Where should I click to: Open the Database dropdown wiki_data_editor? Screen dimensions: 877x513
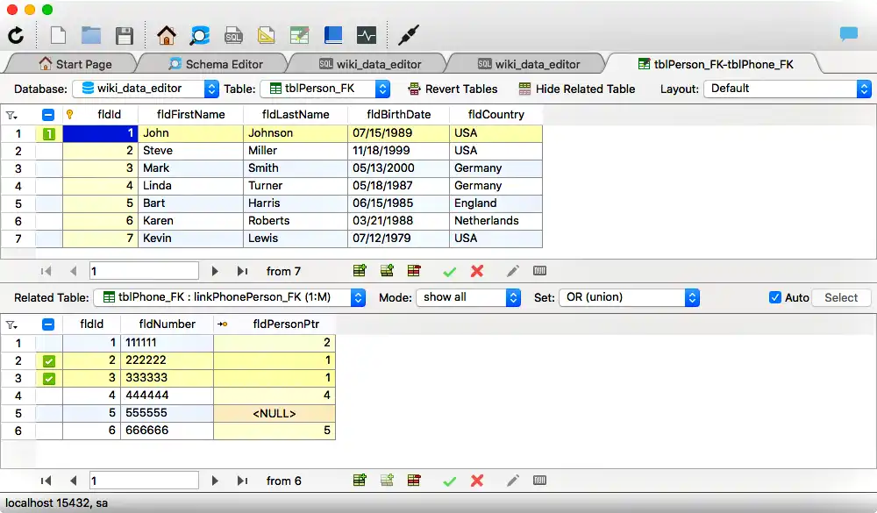(146, 89)
